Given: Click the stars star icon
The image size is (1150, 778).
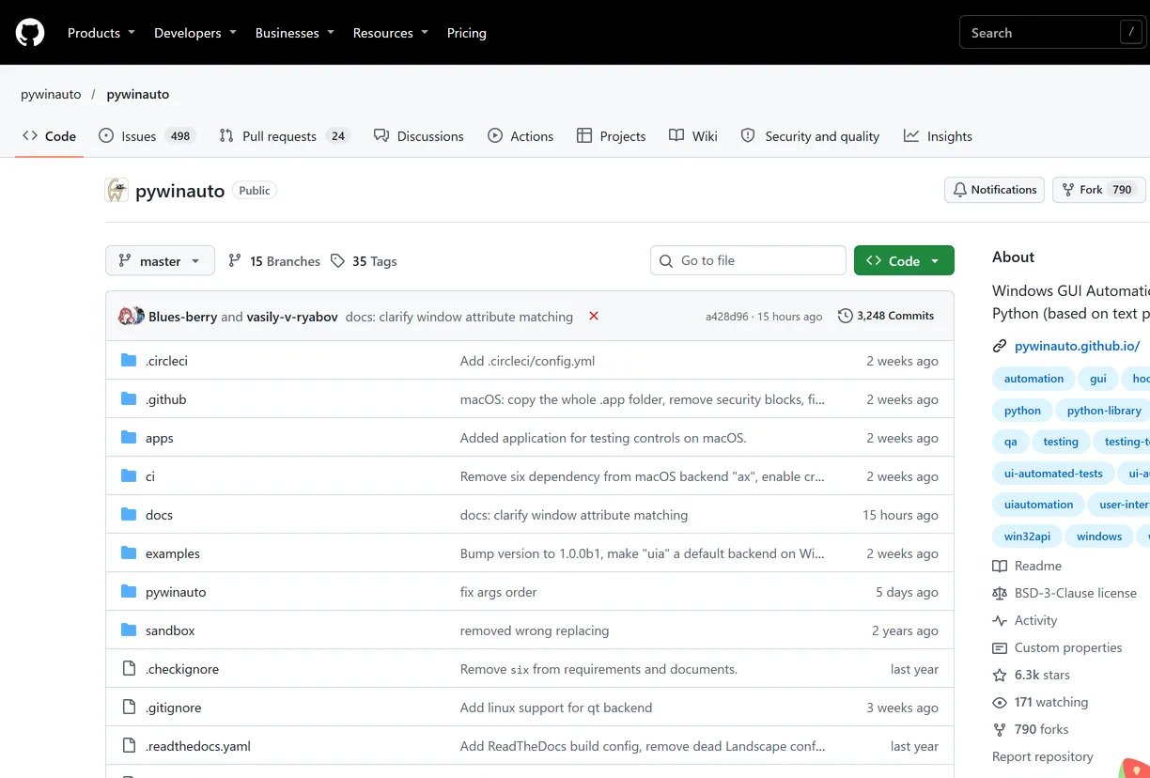Looking at the screenshot, I should click(x=1000, y=675).
